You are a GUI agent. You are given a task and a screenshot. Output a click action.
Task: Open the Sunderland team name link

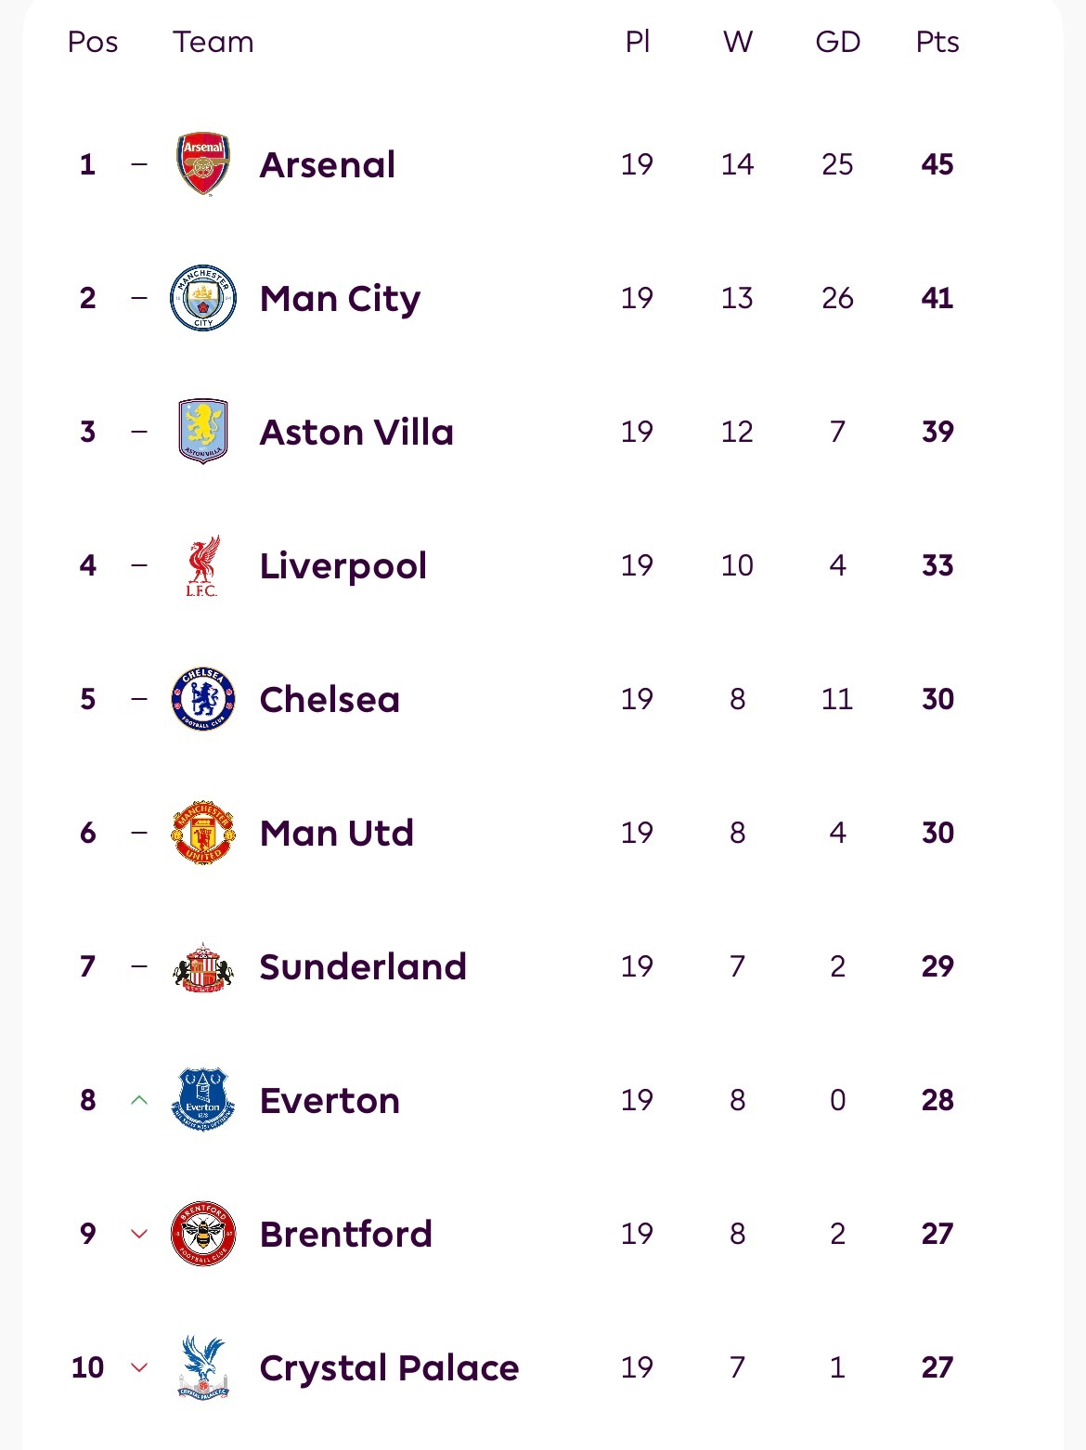pos(363,966)
